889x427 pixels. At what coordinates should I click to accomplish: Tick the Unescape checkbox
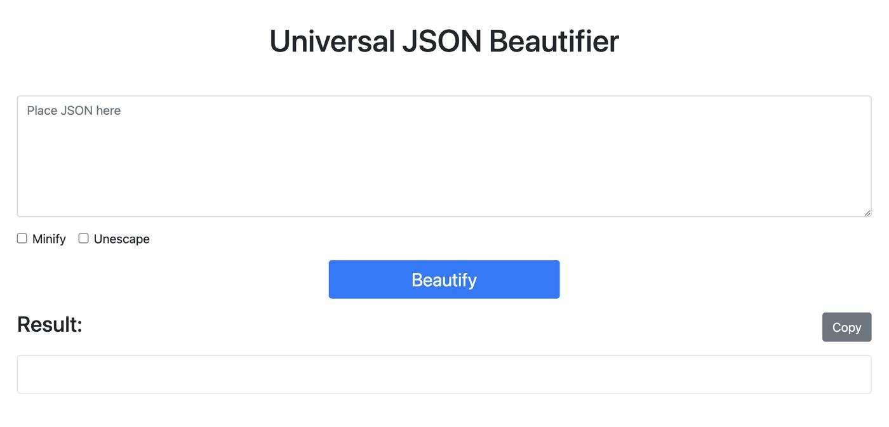tap(83, 239)
